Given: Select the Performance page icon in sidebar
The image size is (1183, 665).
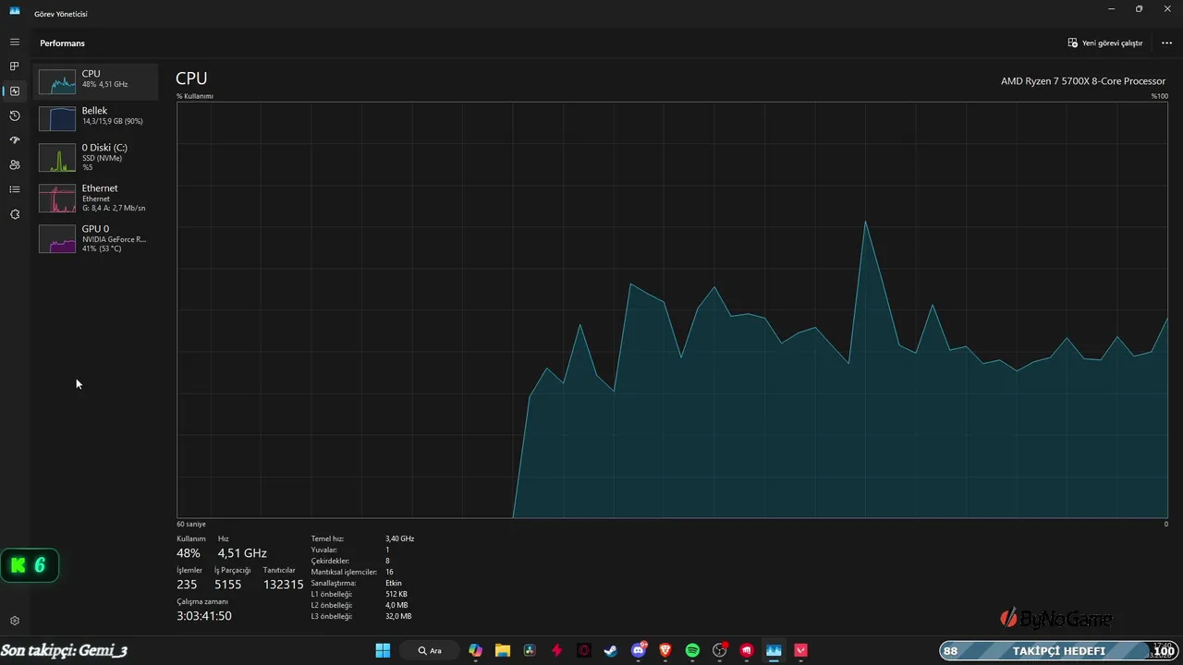Looking at the screenshot, I should [14, 91].
